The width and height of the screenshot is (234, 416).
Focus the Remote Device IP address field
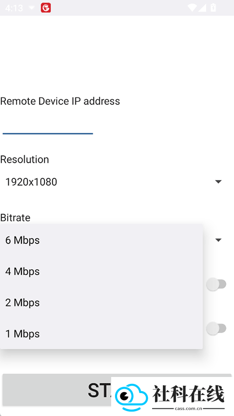(x=48, y=125)
